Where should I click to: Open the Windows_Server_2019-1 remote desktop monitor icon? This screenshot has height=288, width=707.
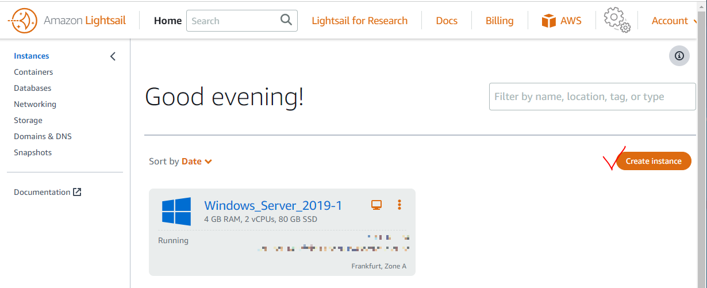376,205
